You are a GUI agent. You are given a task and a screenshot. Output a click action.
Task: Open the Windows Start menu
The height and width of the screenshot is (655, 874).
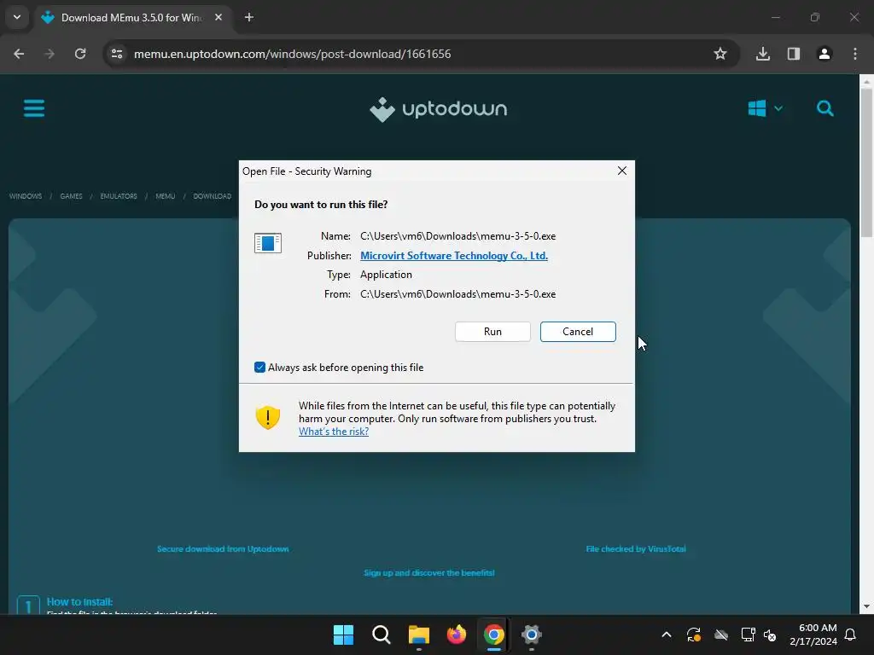pyautogui.click(x=343, y=635)
